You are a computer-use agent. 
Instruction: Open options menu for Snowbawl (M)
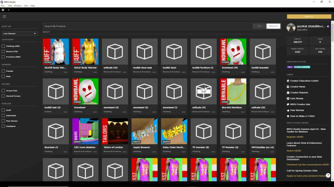click(243, 72)
